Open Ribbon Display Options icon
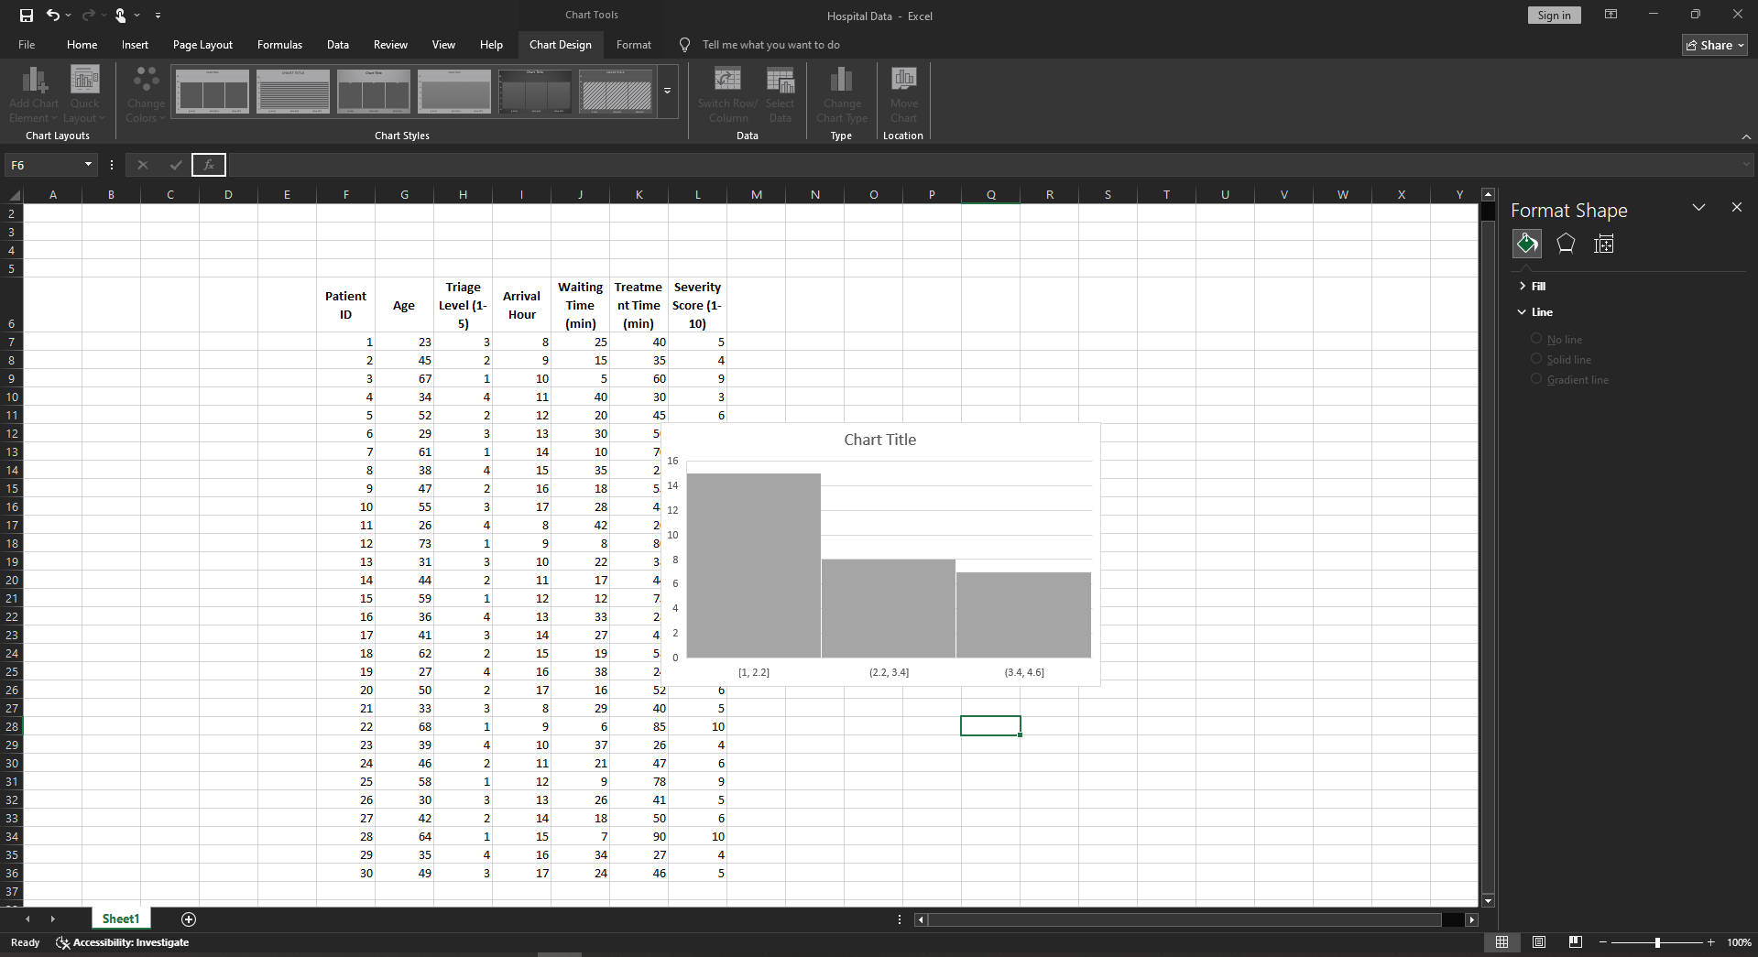Viewport: 1758px width, 957px height. [1611, 15]
